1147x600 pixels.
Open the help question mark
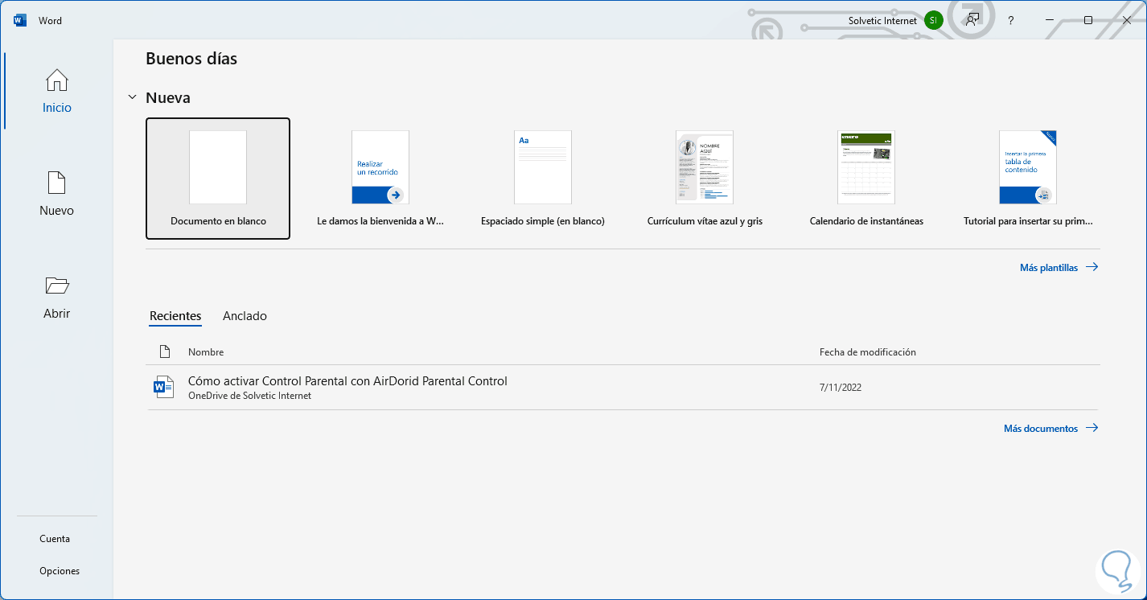coord(1011,21)
